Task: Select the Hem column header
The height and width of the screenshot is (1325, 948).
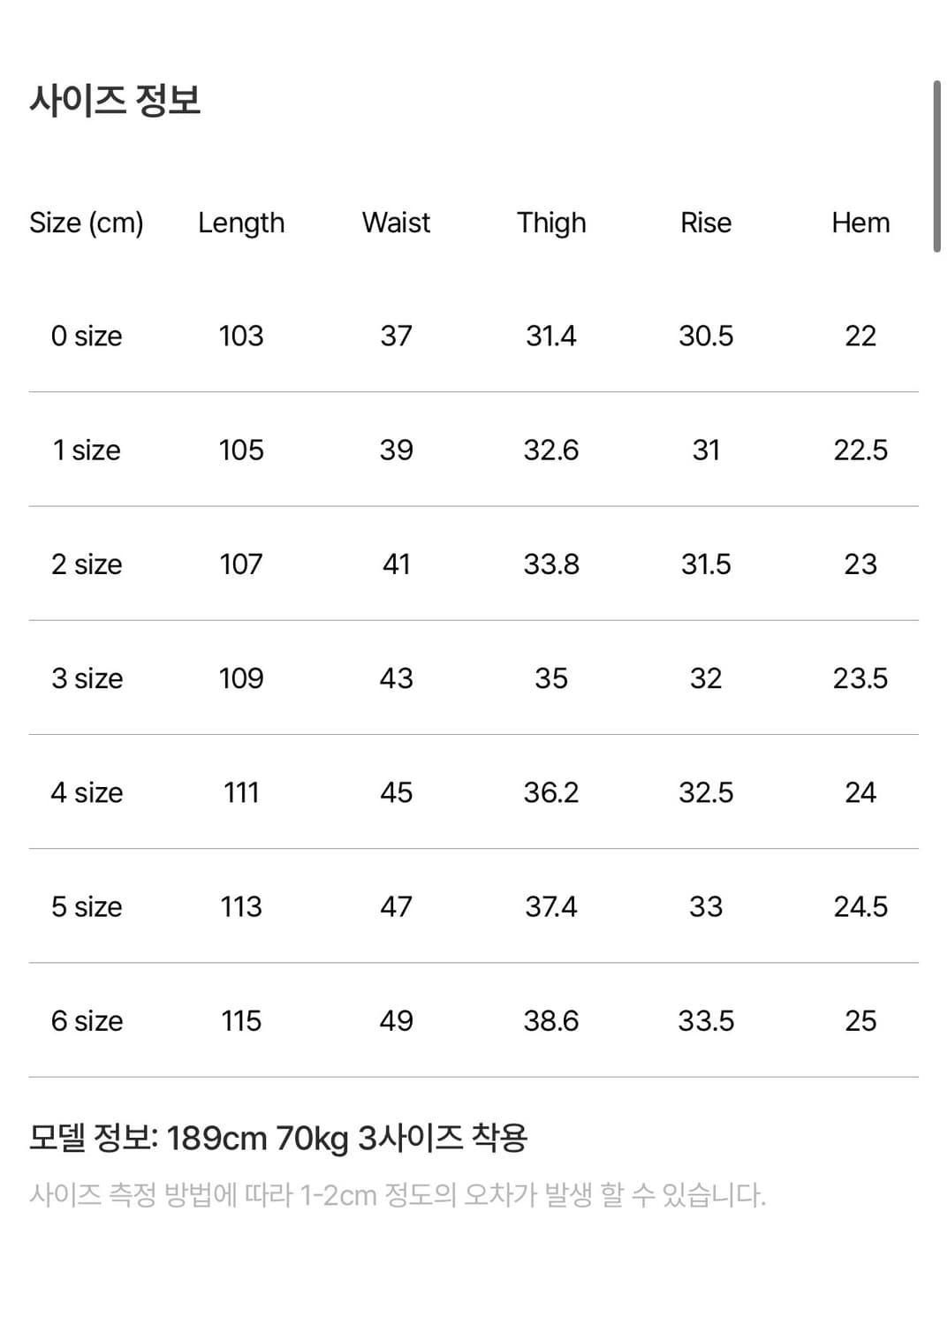Action: [861, 223]
